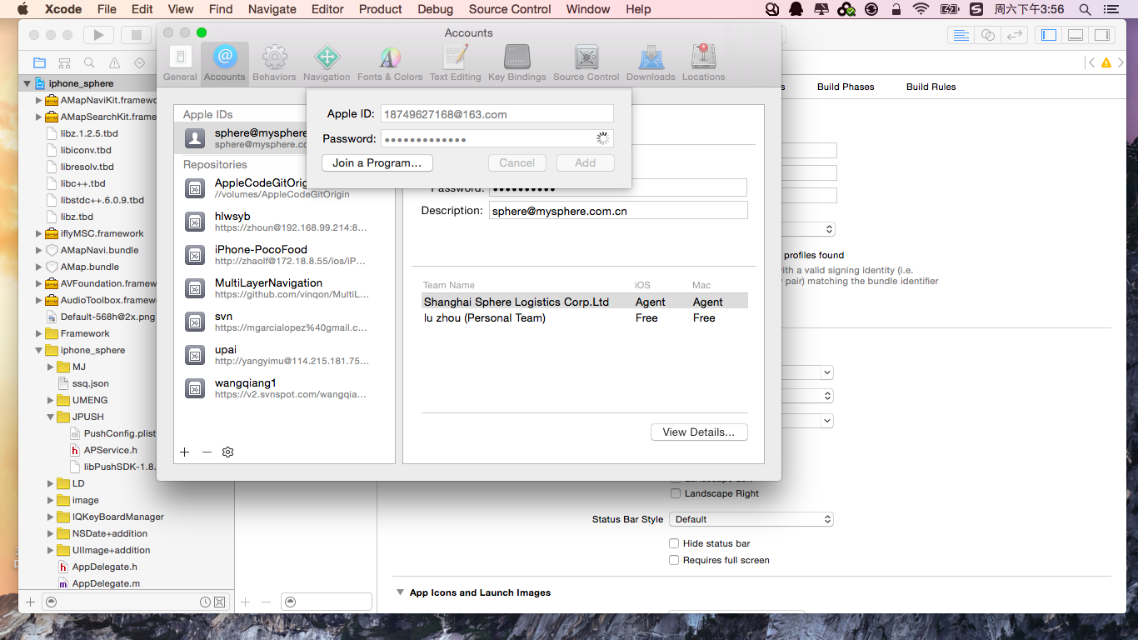Click the Apple ID text field
The image size is (1138, 640).
497,114
